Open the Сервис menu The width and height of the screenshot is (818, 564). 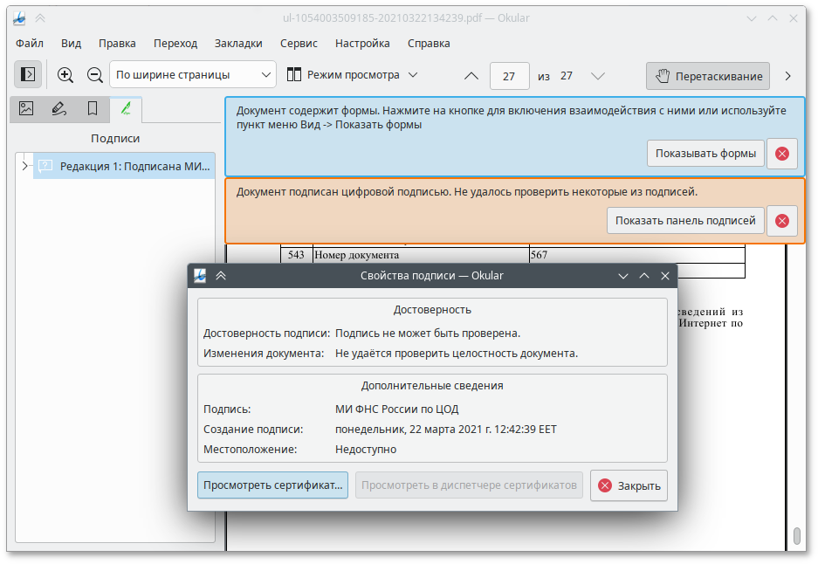click(299, 43)
